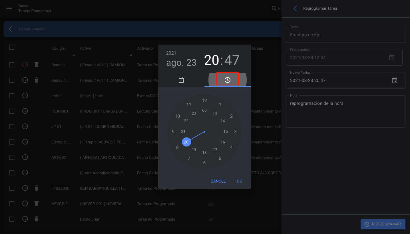Open the hamburger navigation menu
Viewport: 410px width, 234px height.
9,9
